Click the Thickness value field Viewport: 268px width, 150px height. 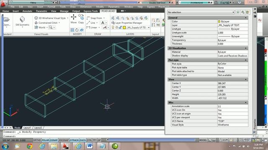coord(232,44)
